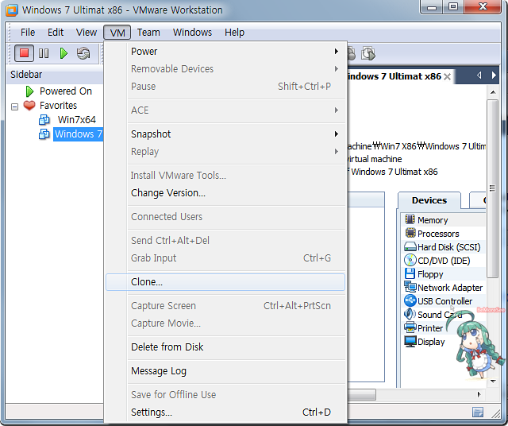Screen dimensions: 508x426
Task: Choose Delete from Disk
Action: [225, 347]
